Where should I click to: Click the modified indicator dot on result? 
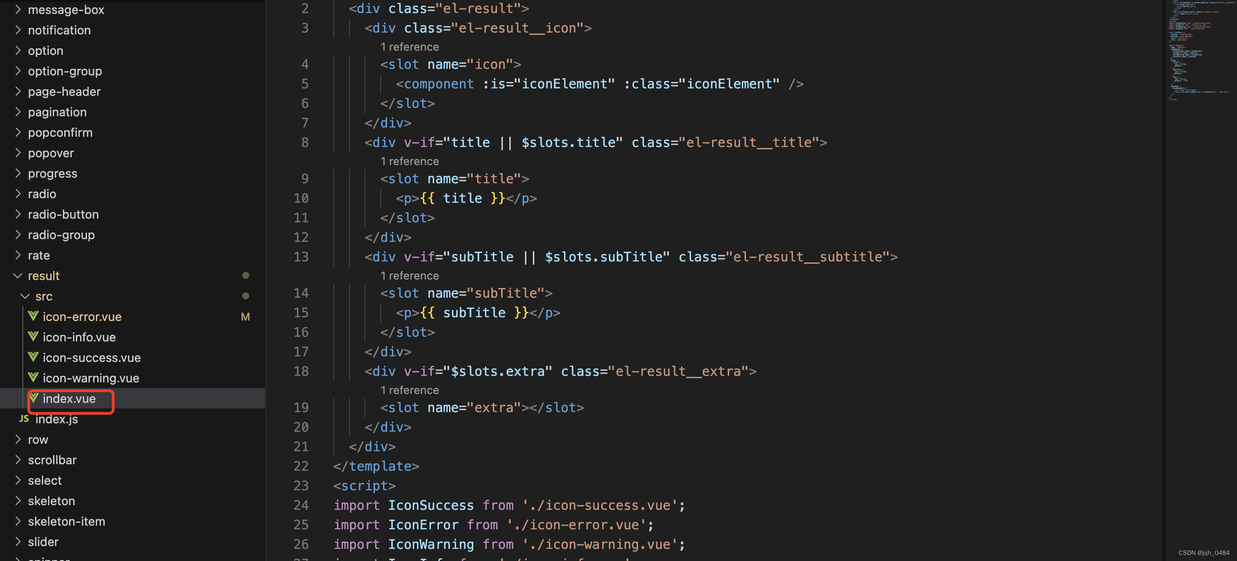[245, 275]
